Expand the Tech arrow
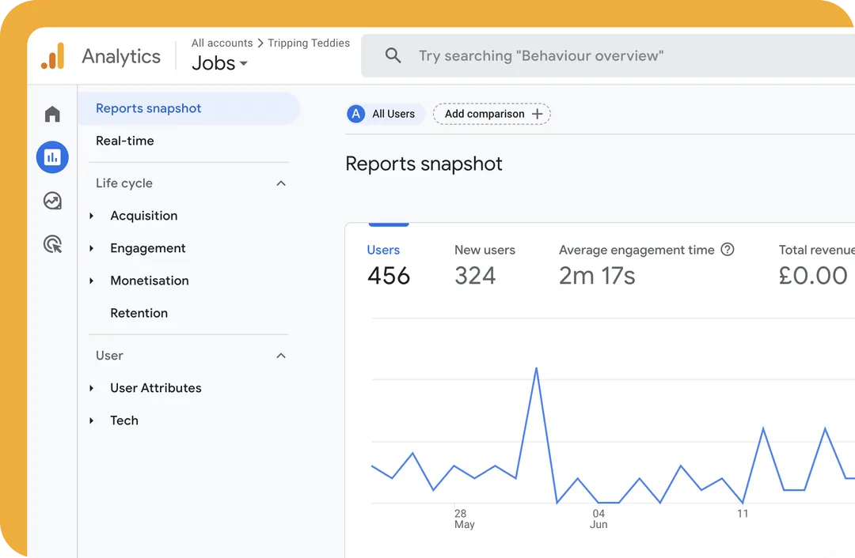The image size is (855, 558). coord(92,420)
